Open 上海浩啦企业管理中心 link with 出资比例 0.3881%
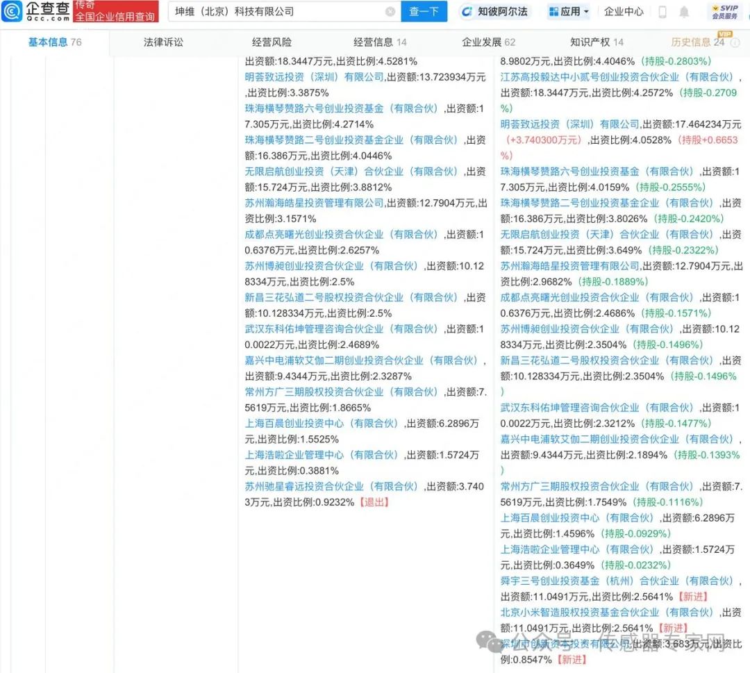750x673 pixels. [x=322, y=455]
